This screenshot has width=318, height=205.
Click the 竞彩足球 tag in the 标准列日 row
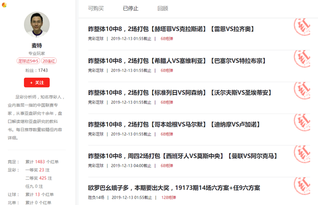click(96, 102)
